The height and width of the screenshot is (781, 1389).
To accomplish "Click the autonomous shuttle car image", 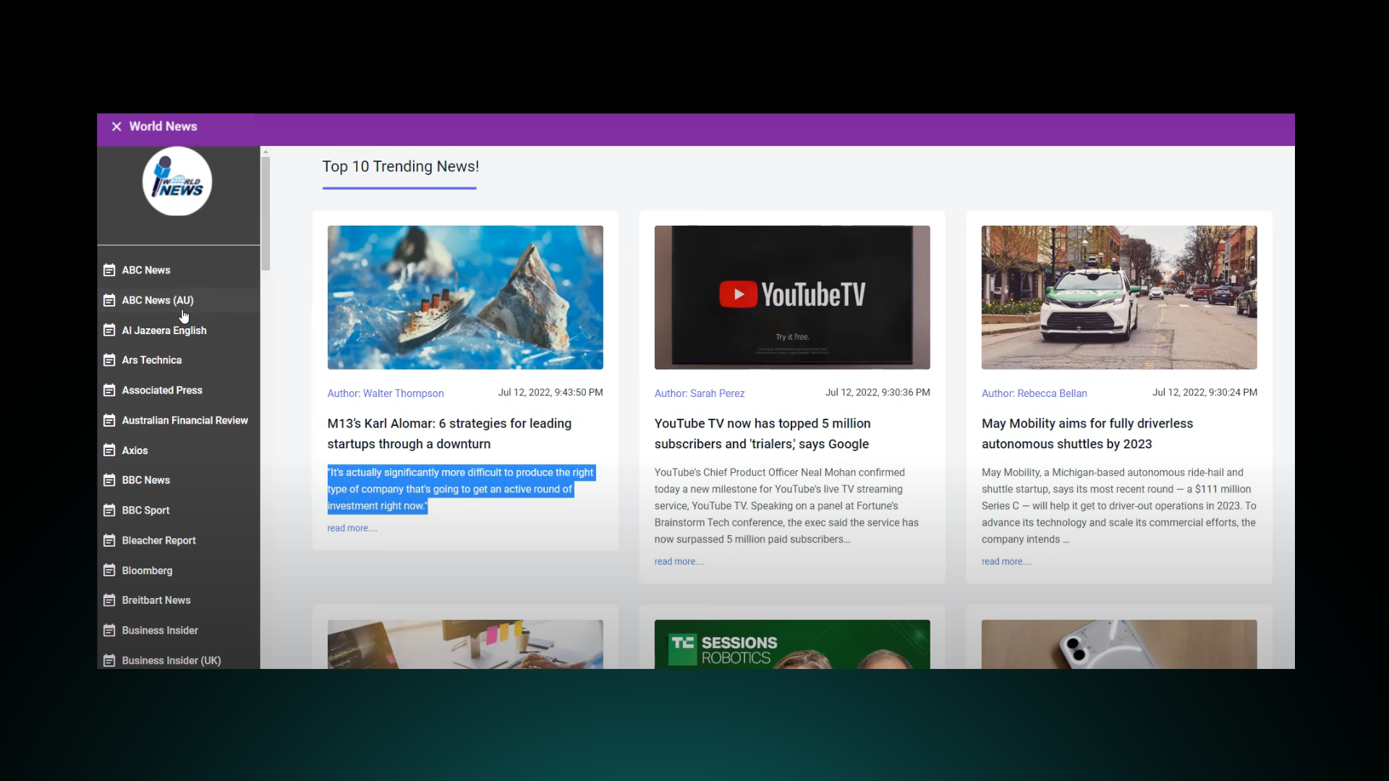I will pos(1119,297).
